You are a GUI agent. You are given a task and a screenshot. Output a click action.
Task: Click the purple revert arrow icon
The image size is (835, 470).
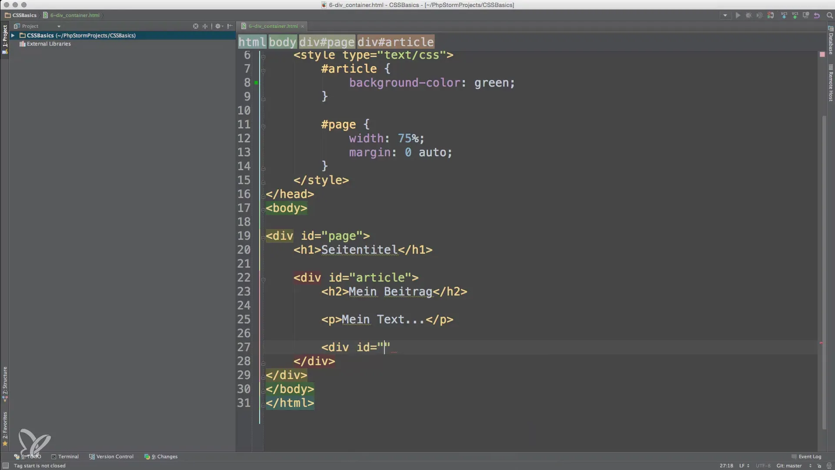pyautogui.click(x=817, y=15)
